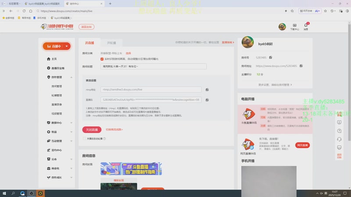
Task: Click into the 房间标题 room title field
Action: (x=153, y=67)
